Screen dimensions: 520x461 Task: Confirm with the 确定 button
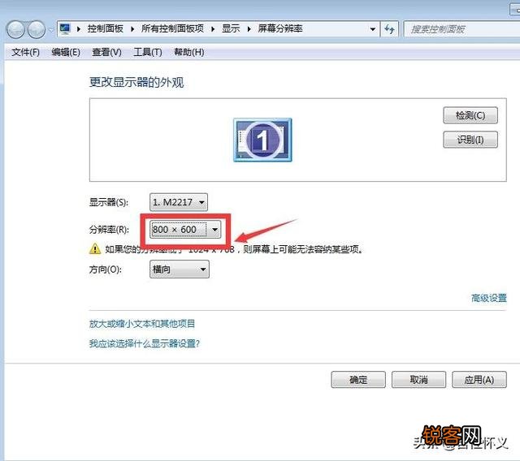point(358,380)
